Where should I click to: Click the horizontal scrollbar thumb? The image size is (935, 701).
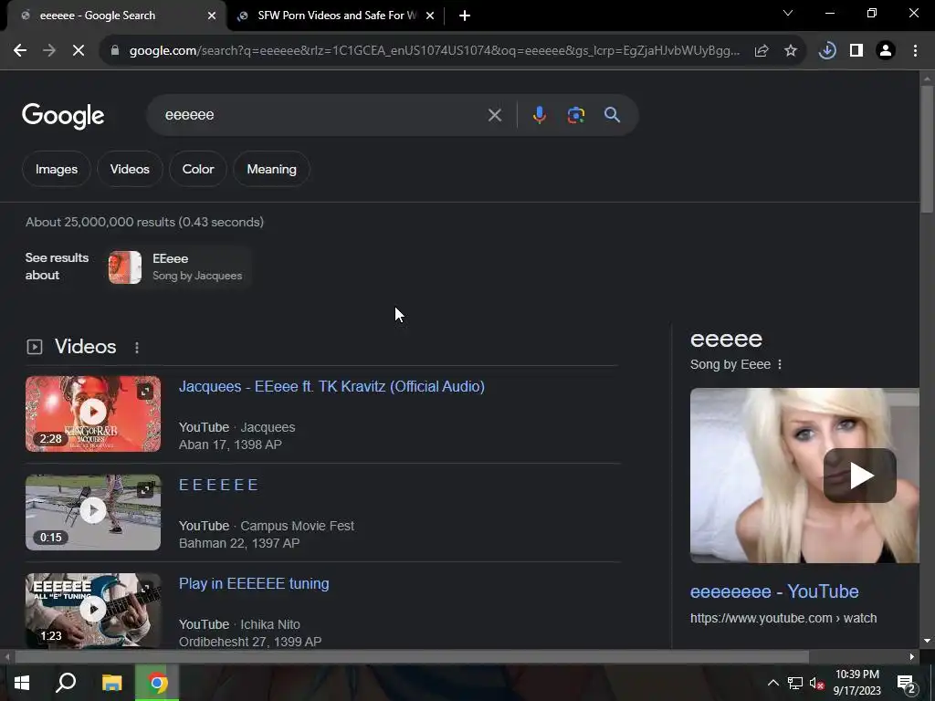[x=412, y=657]
